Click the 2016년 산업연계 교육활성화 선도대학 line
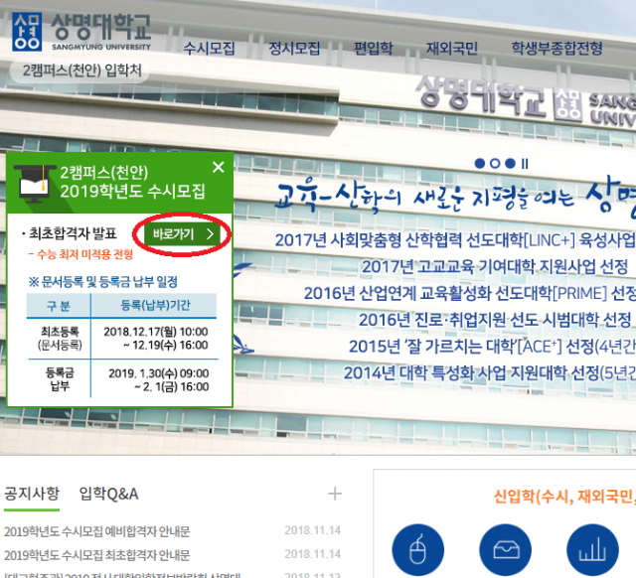Screen dimensions: 636x578 click(469, 293)
